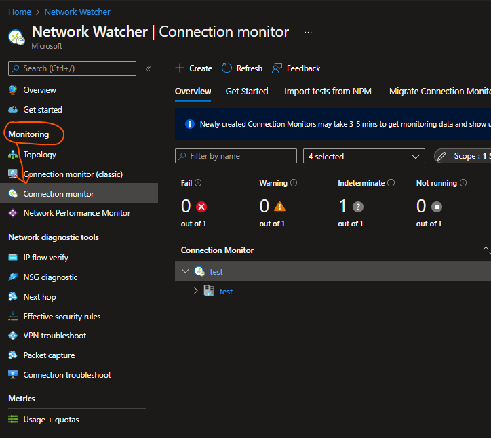Click the info icon next to Not running
The width and height of the screenshot is (491, 438).
pos(463,183)
